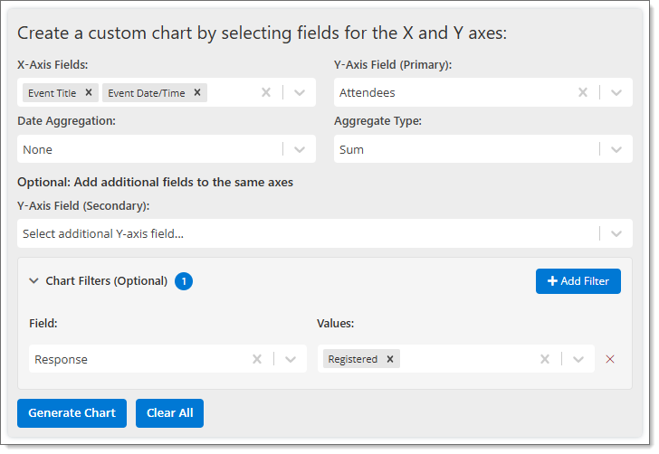Click the Generate Chart button

(72, 413)
